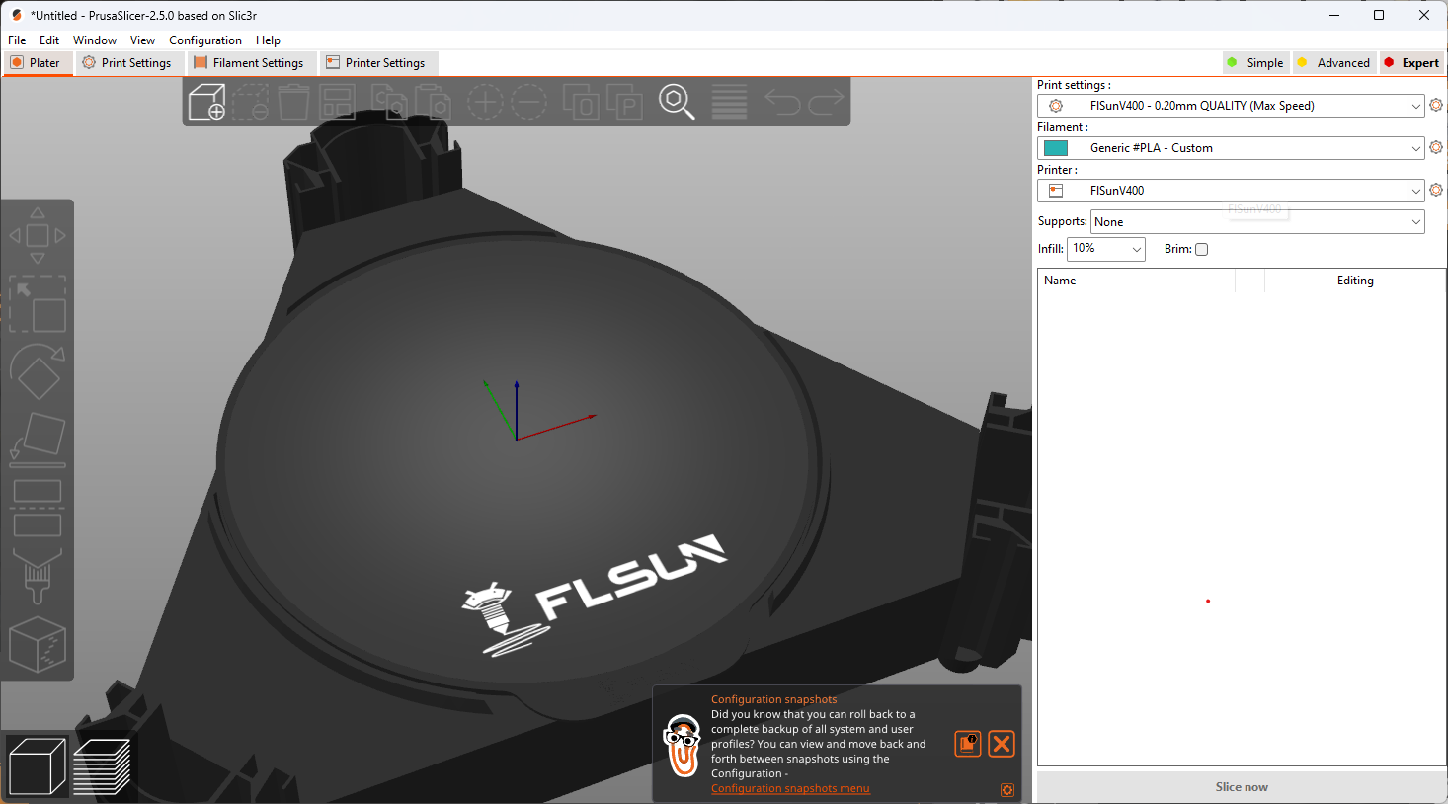Click the teal filament color swatch

[x=1056, y=148]
